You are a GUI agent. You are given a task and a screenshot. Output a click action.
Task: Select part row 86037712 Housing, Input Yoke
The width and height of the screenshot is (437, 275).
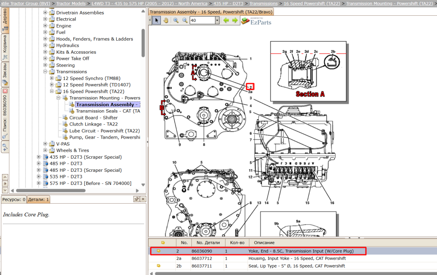pos(293,258)
